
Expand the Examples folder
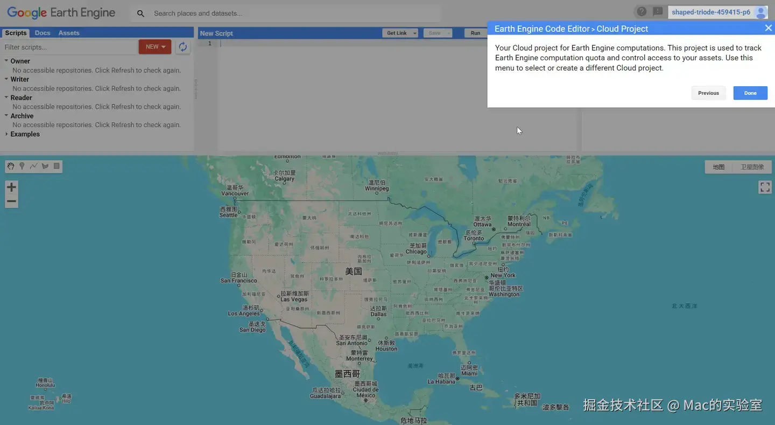[6, 134]
